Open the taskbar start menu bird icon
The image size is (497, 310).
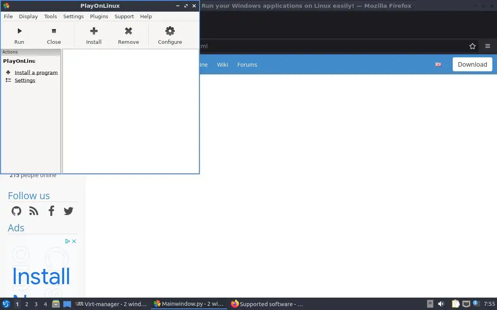6,304
